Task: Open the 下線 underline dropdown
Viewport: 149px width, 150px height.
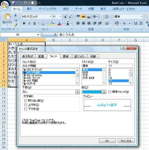Action: pos(77,92)
